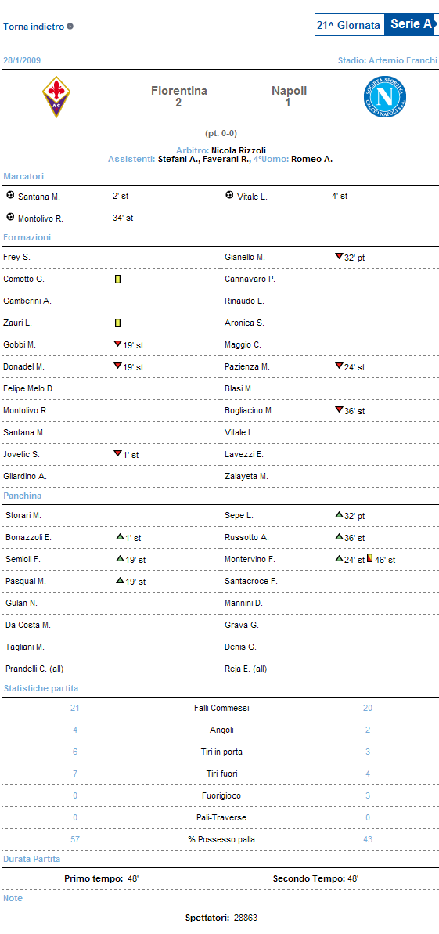
Task: Click the green substitution arrow for Sepe L.
Action: click(x=339, y=514)
